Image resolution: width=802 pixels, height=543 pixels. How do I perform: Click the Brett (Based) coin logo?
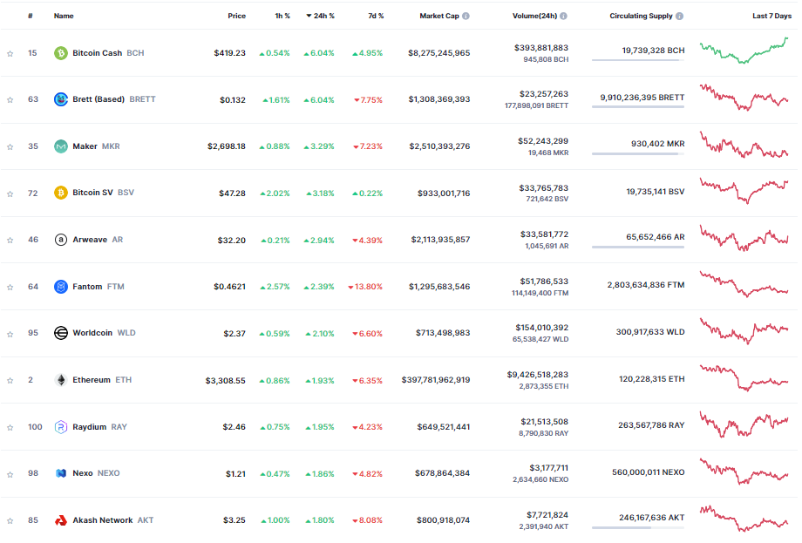61,99
